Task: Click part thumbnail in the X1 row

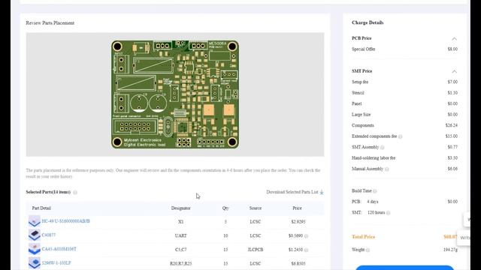Action: (x=35, y=221)
